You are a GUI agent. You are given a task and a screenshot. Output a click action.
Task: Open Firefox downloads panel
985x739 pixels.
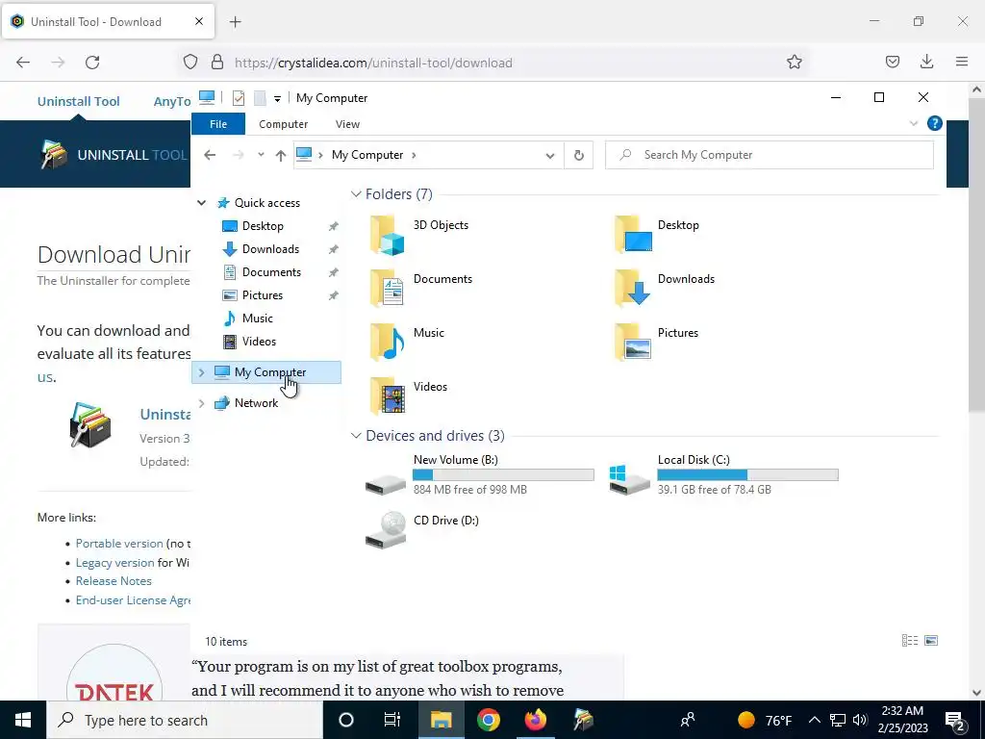click(926, 62)
